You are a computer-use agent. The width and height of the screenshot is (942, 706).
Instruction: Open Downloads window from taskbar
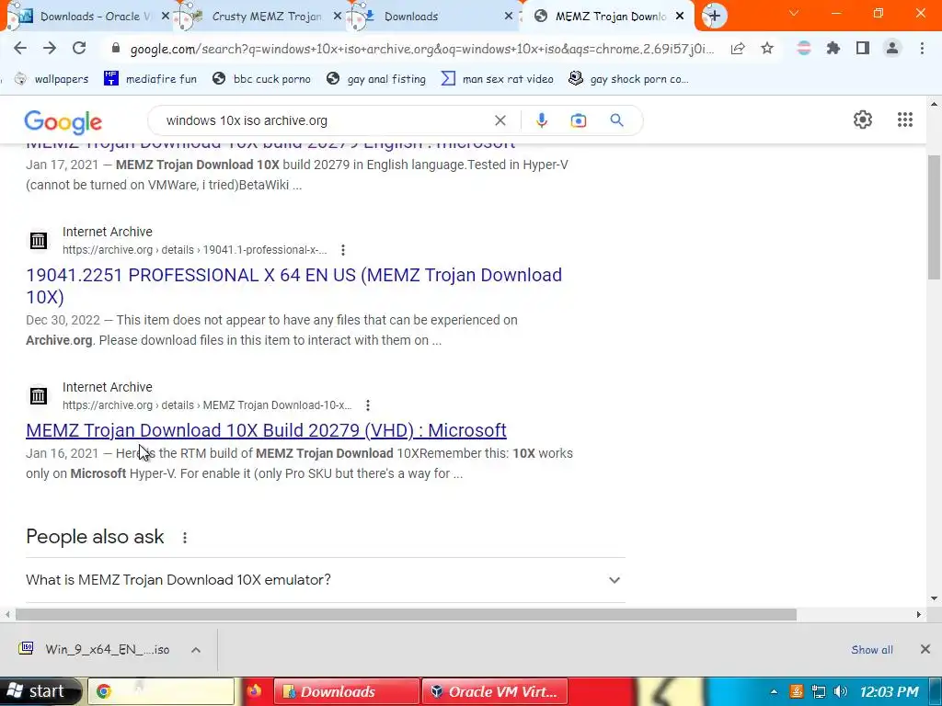pyautogui.click(x=347, y=691)
